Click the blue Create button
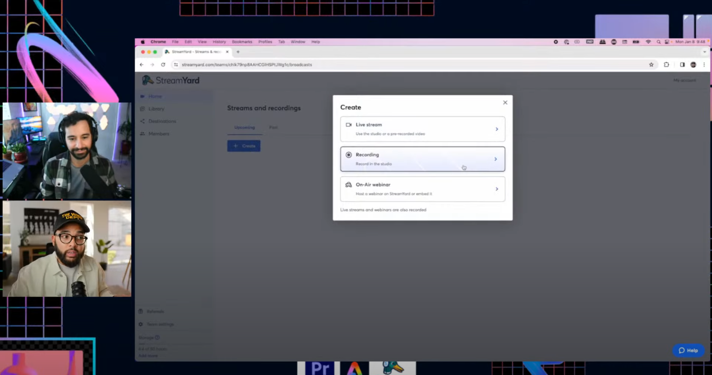 click(x=244, y=146)
